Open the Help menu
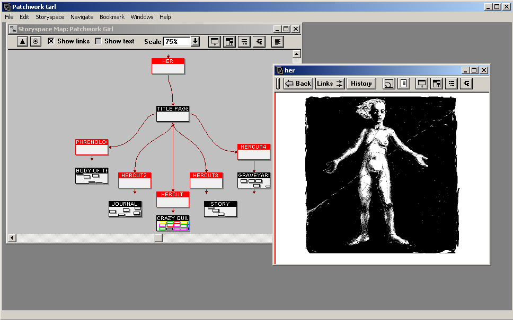Image resolution: width=513 pixels, height=320 pixels. pyautogui.click(x=165, y=17)
